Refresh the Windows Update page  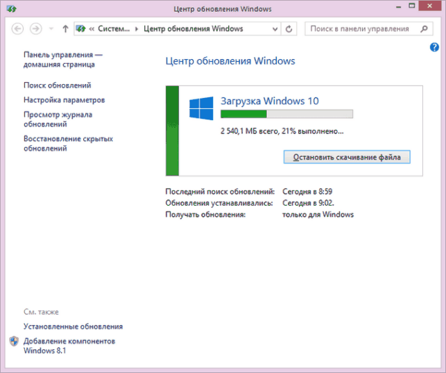tap(289, 28)
